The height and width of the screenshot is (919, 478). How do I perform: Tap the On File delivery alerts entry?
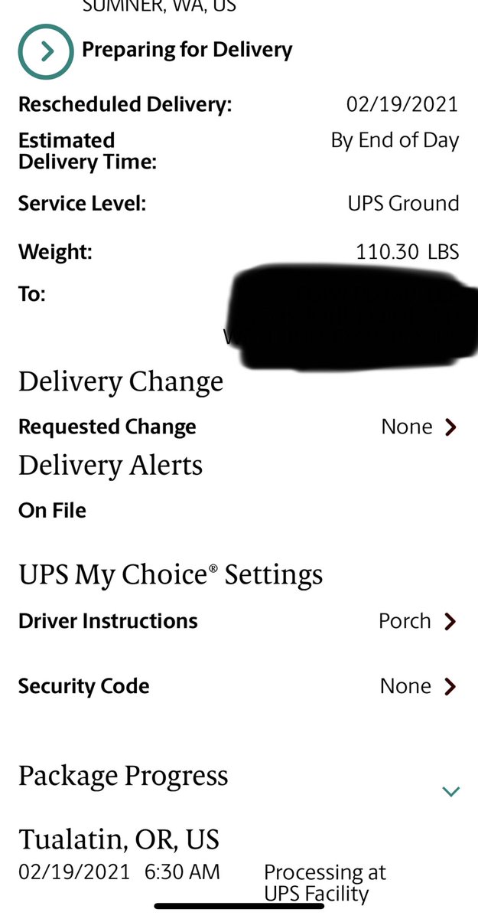[52, 511]
